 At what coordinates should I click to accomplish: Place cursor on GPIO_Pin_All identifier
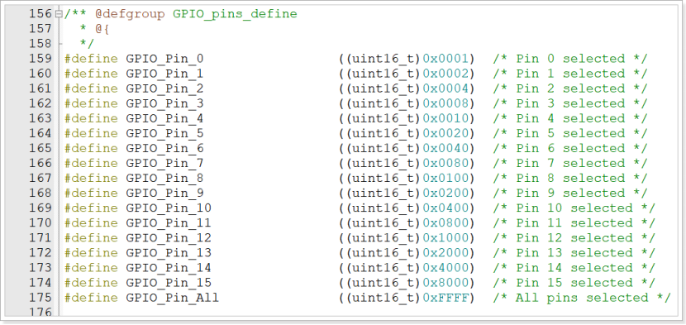[x=173, y=298]
